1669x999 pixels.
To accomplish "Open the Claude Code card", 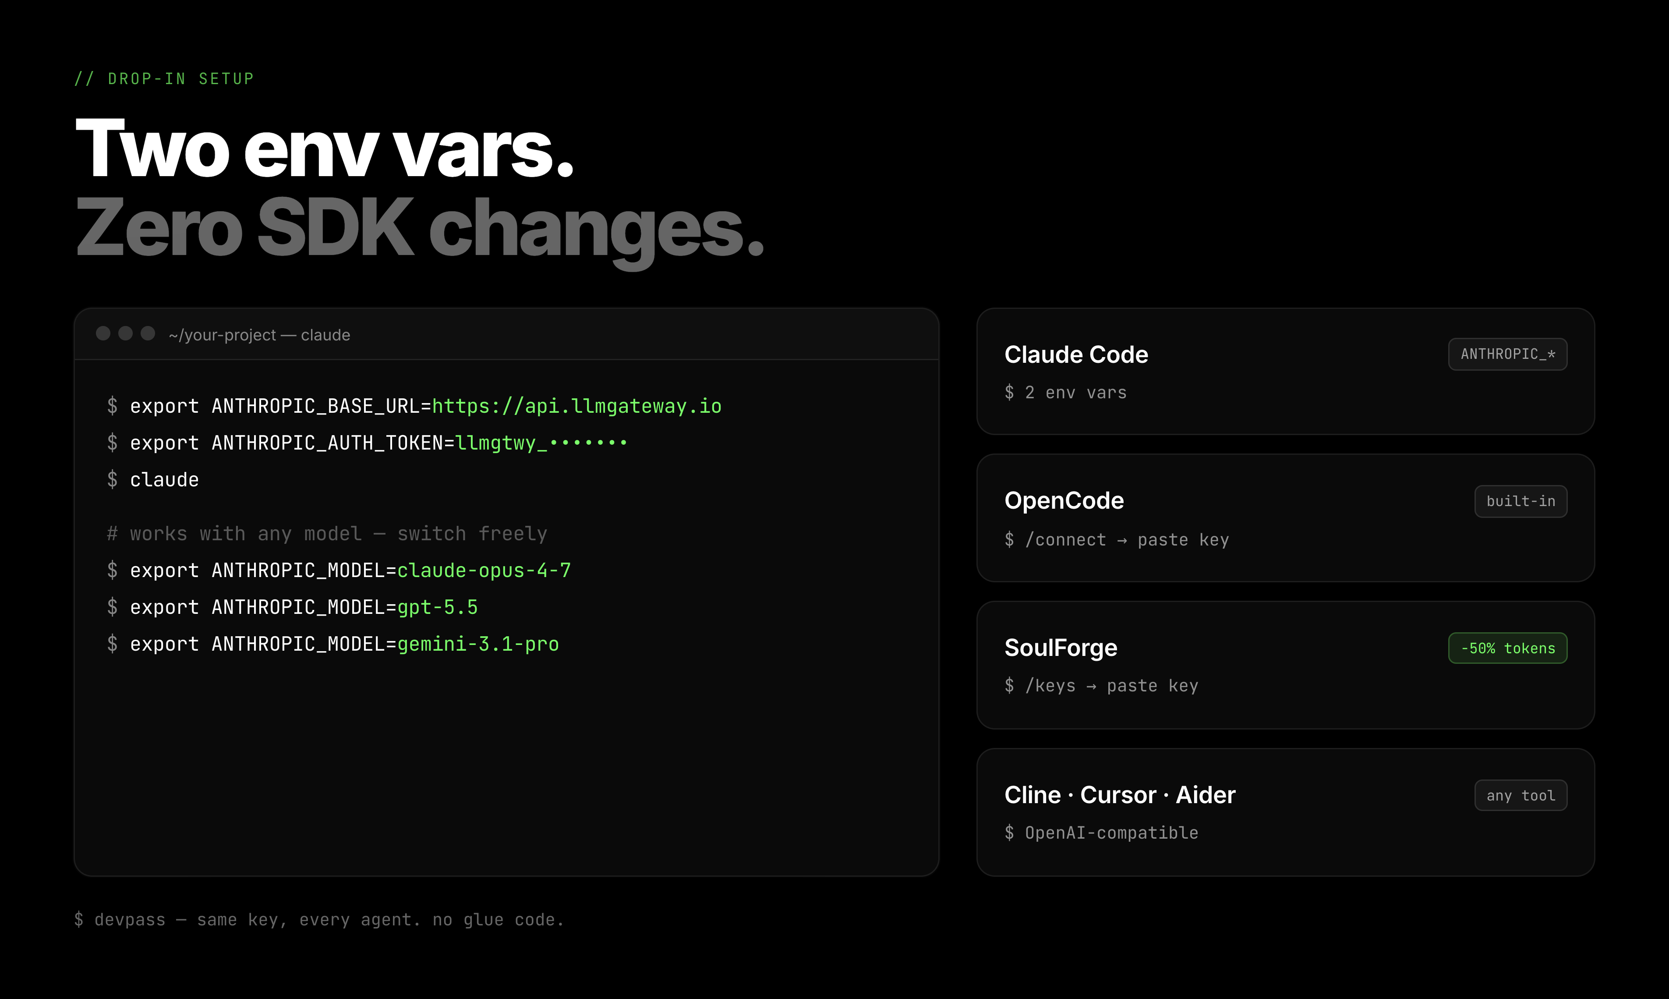I will 1285,371.
